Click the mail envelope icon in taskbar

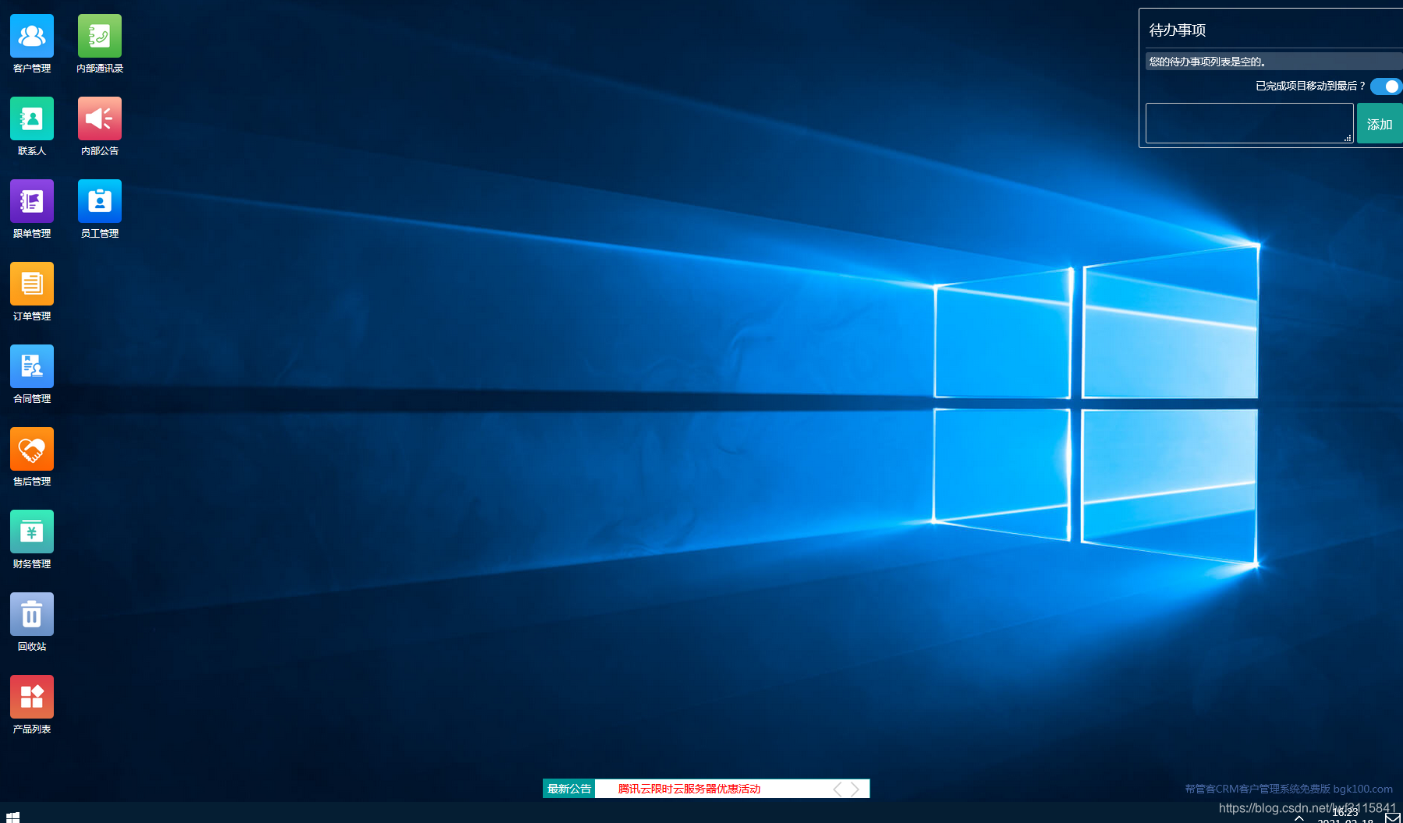click(x=1393, y=818)
